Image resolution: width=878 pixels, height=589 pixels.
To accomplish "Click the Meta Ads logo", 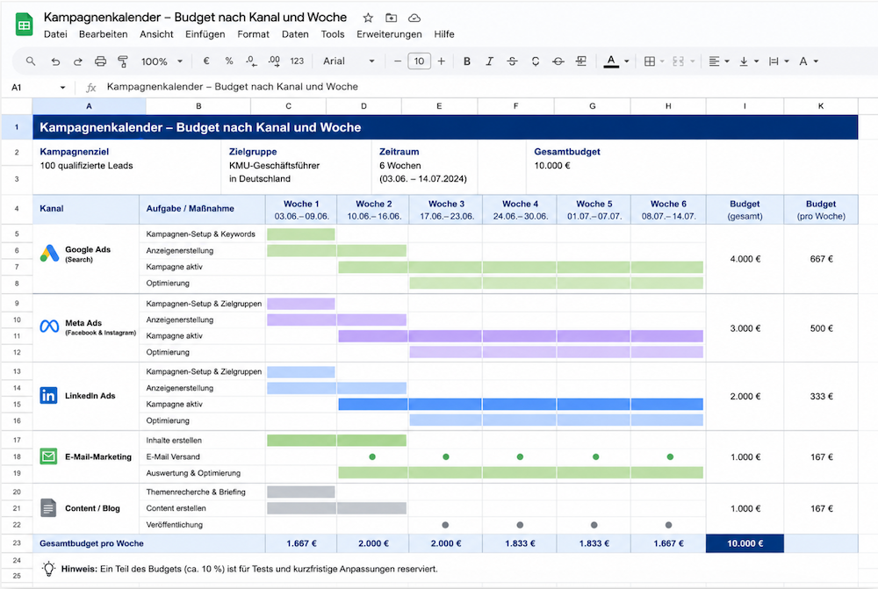I will click(49, 326).
